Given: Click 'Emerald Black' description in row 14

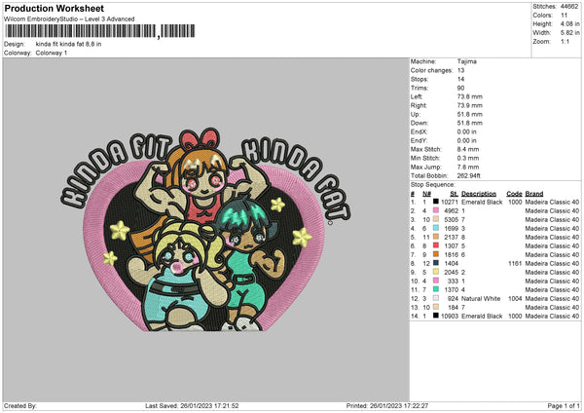Looking at the screenshot, I should pyautogui.click(x=482, y=316).
